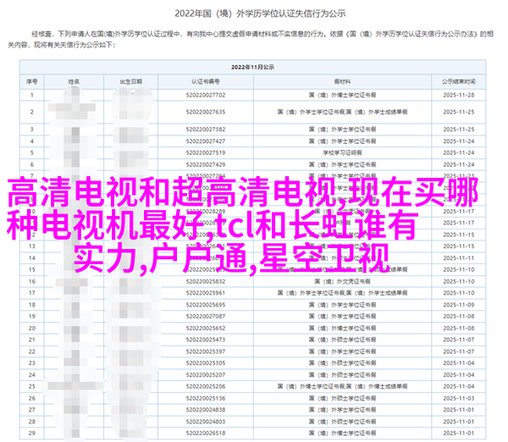Viewport: 508px width, 442px height.
Task: Select certificate number 520220025136
Action: point(206,398)
